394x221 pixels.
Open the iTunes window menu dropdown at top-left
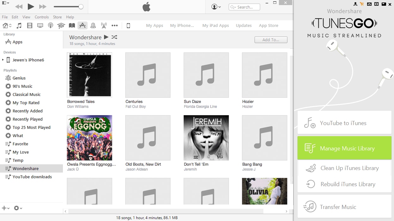5,3
